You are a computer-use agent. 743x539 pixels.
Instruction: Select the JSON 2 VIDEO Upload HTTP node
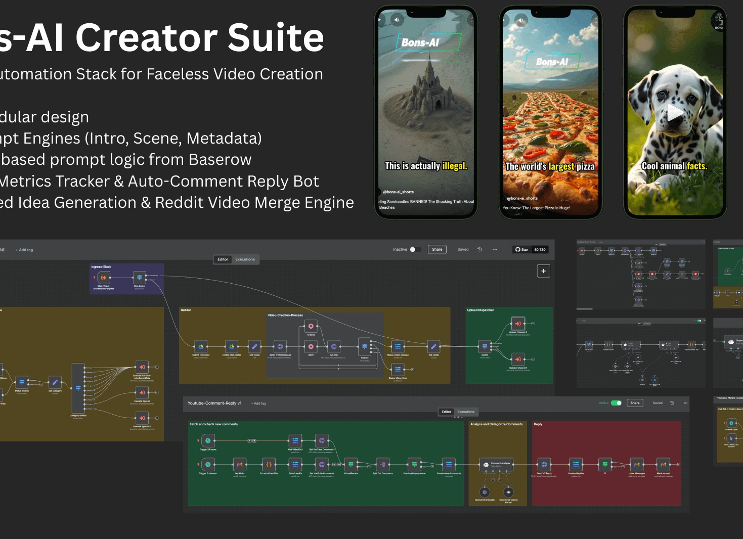tap(280, 346)
